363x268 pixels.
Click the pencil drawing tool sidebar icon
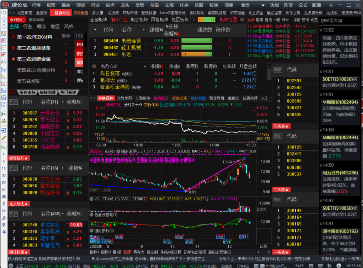point(4,138)
